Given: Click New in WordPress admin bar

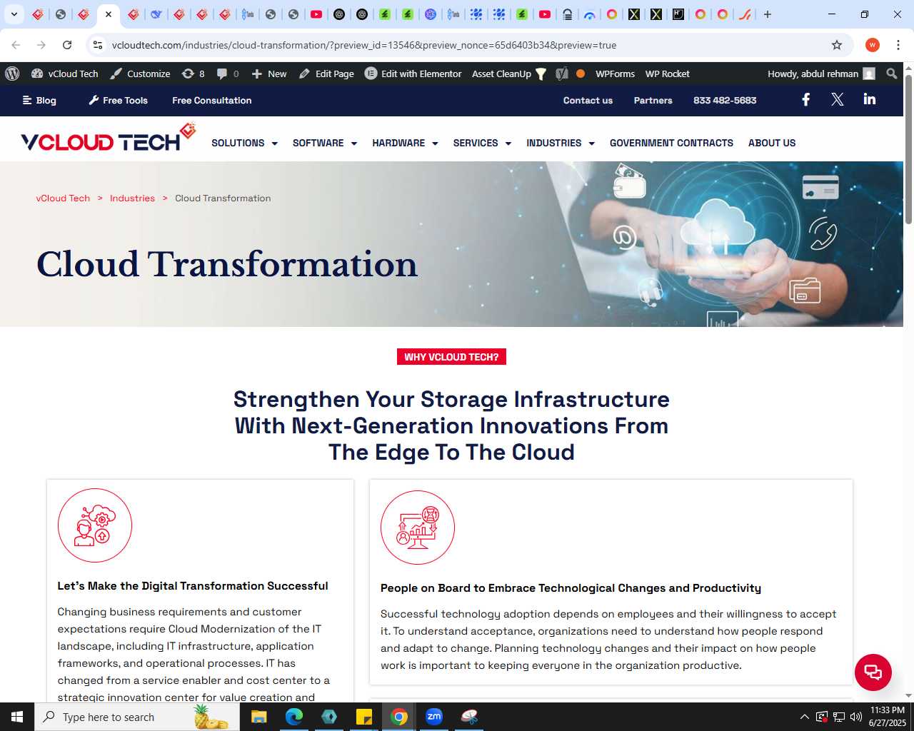Looking at the screenshot, I should (x=269, y=74).
